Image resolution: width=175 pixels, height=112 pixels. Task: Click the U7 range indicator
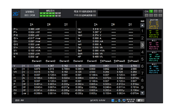60,13
